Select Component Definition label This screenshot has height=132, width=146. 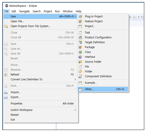[98, 76]
